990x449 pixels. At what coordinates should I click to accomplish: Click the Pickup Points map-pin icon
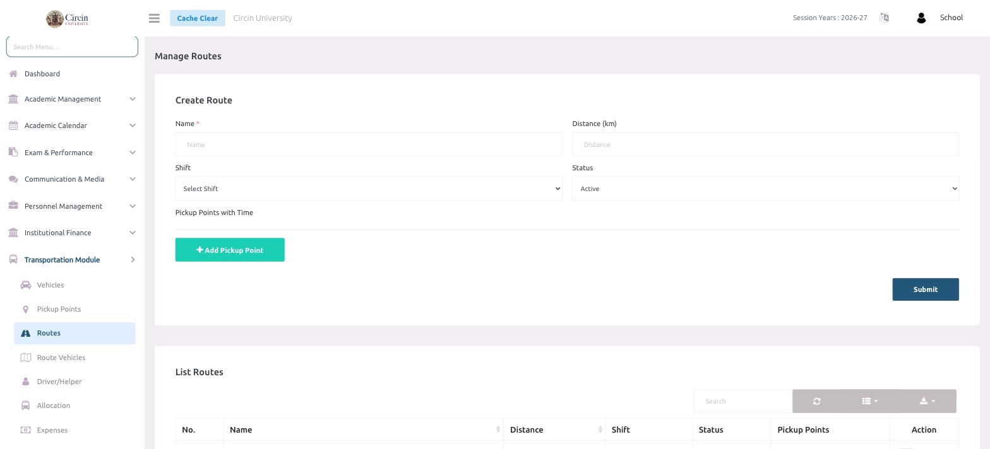click(26, 309)
